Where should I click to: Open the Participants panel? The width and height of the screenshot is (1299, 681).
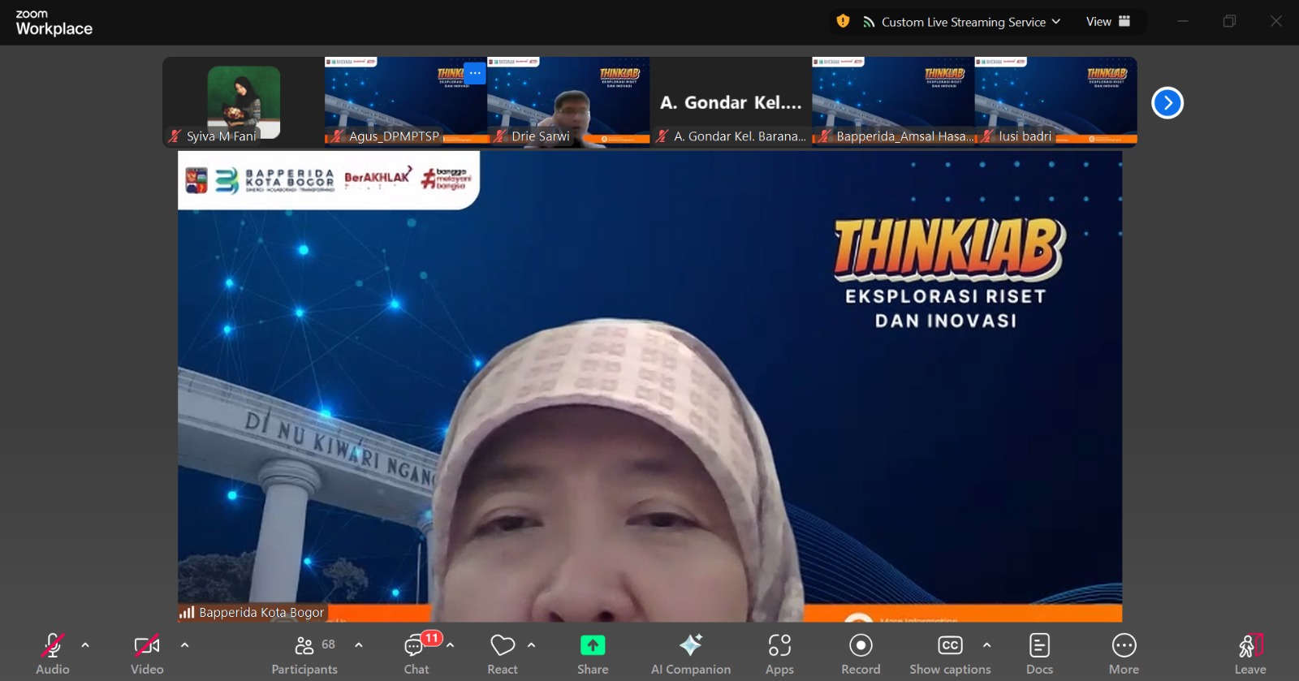click(x=304, y=646)
